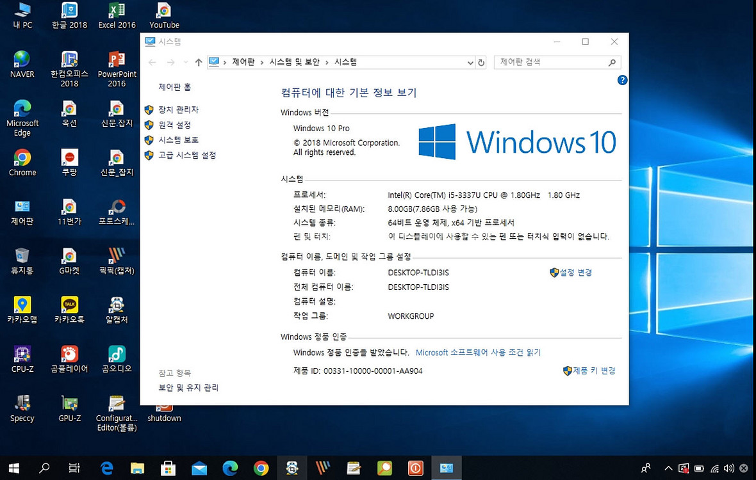This screenshot has width=756, height=480.
Task: Select 카카오톡 desktop icon
Action: (69, 310)
